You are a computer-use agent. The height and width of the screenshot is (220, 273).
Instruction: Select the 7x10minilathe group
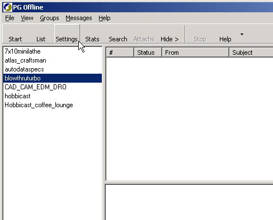pos(53,51)
